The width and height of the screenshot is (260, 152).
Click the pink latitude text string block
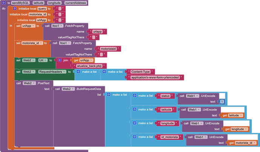tap(166, 109)
